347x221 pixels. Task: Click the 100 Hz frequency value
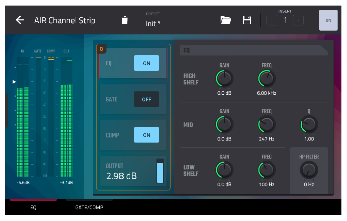point(267,185)
